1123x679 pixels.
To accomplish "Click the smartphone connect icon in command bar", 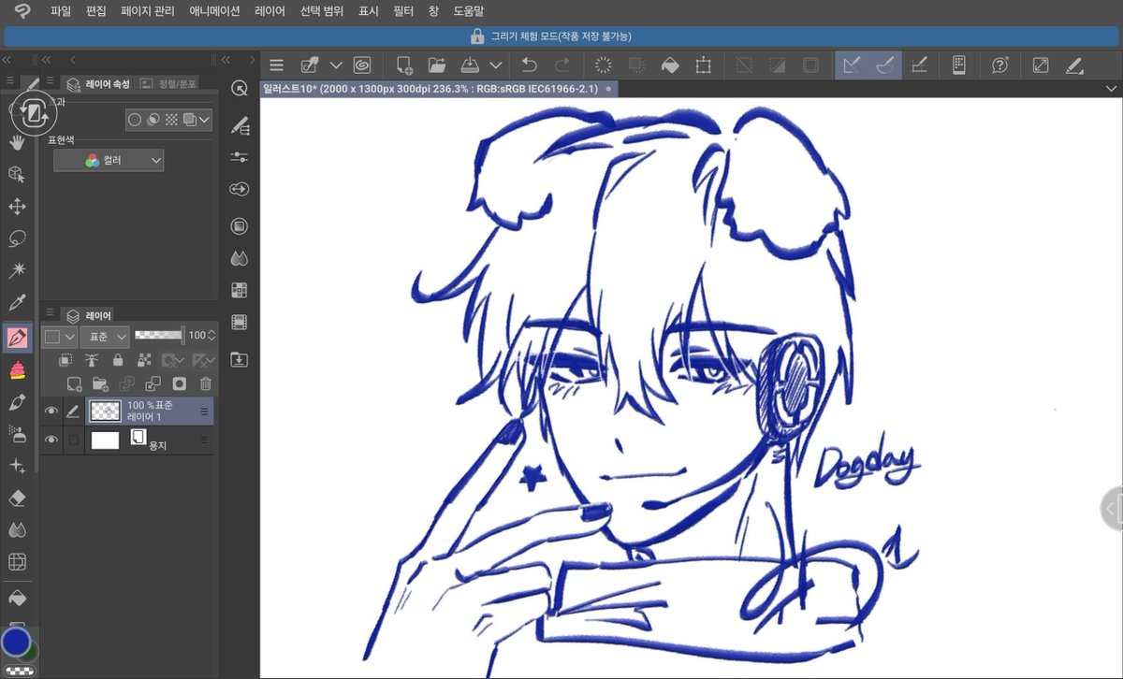I will pos(959,65).
